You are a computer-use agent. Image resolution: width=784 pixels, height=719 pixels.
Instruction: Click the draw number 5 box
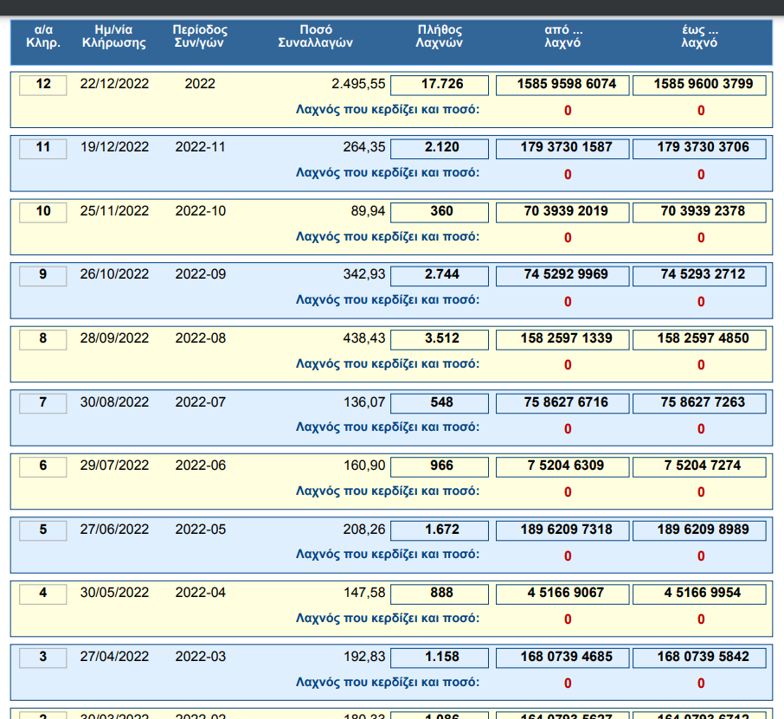click(x=43, y=530)
